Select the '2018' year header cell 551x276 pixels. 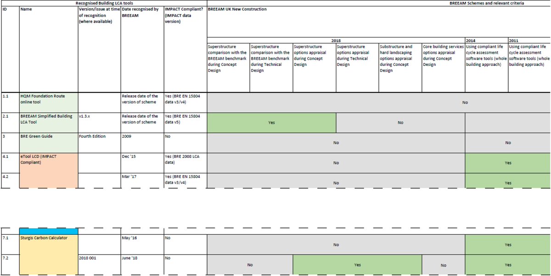point(336,41)
